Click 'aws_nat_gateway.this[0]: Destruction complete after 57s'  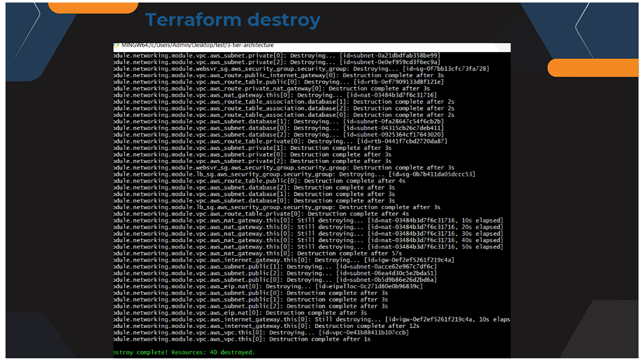pyautogui.click(x=258, y=253)
